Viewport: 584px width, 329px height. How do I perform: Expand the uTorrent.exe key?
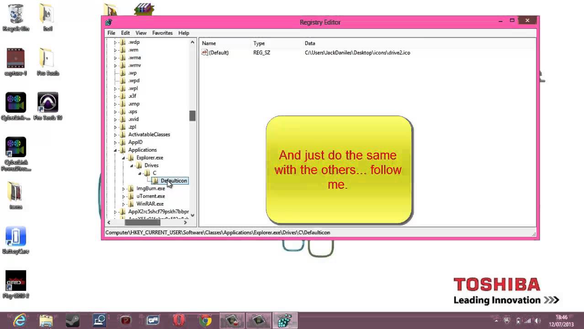click(x=123, y=196)
